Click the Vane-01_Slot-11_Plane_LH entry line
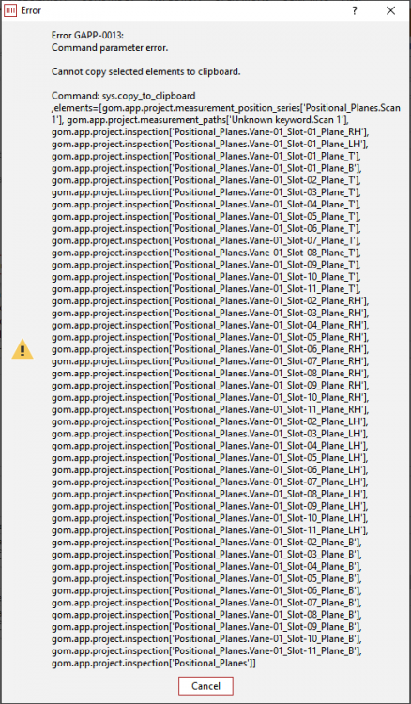Viewport: 411px width, 704px height. (210, 530)
